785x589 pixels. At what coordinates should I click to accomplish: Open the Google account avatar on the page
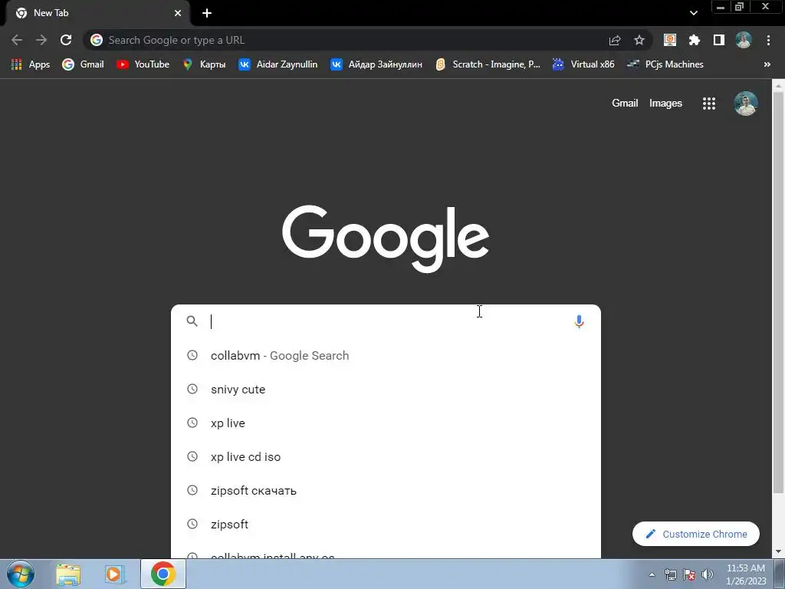[745, 104]
